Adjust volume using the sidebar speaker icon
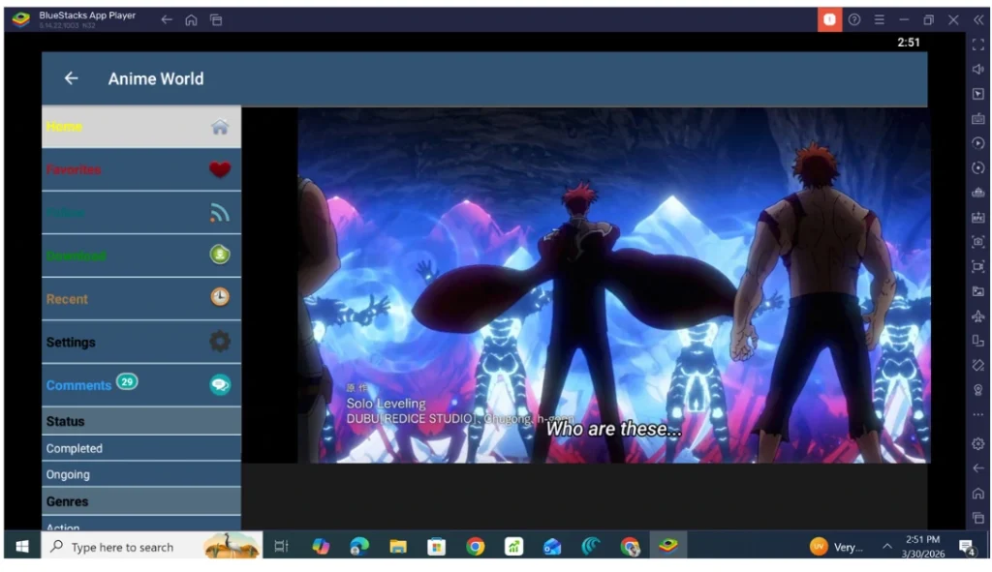This screenshot has width=992, height=572. tap(978, 69)
